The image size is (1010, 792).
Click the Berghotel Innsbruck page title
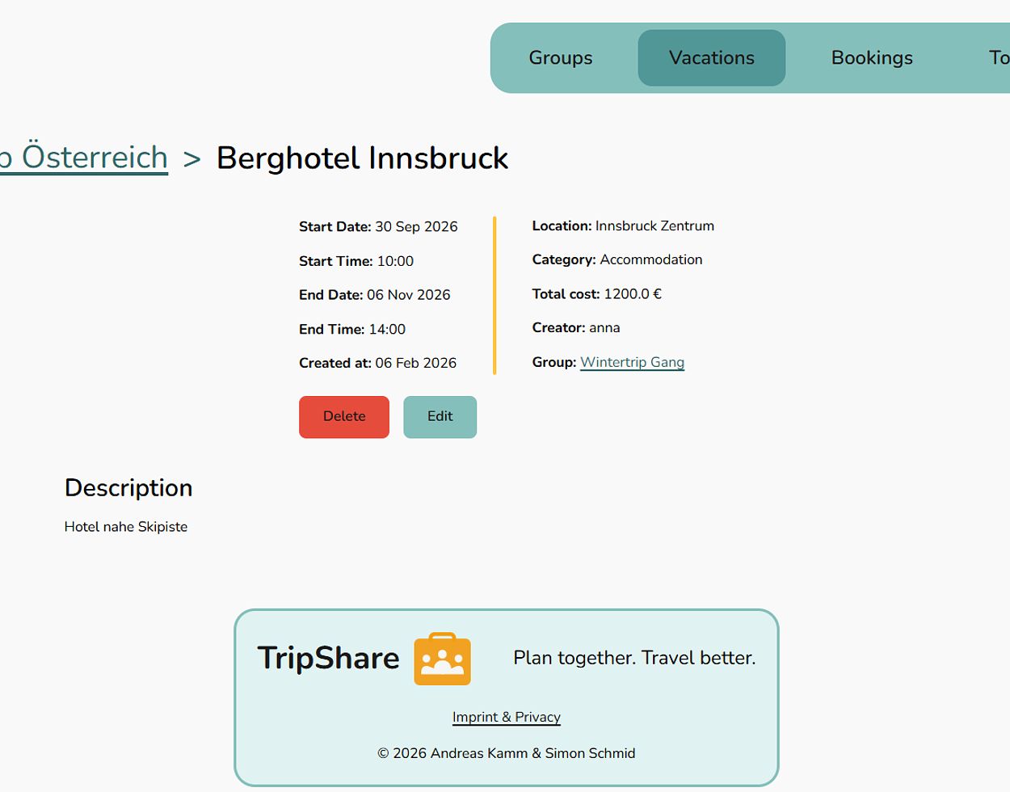pos(362,158)
